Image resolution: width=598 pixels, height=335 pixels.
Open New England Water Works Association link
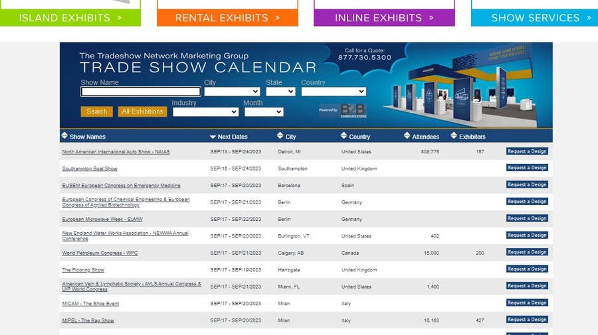[125, 236]
